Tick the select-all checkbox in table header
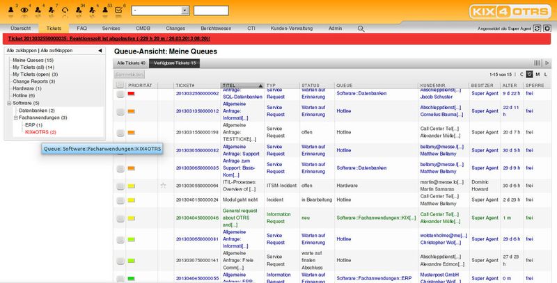The image size is (557, 283). [120, 85]
